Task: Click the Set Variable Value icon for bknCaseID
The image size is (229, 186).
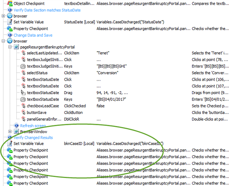Action: 10,144
